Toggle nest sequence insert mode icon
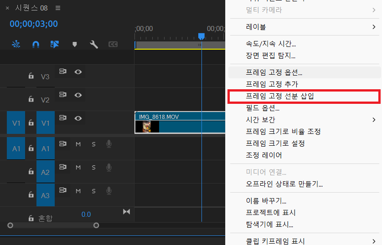Image resolution: width=382 pixels, height=245 pixels. point(16,44)
